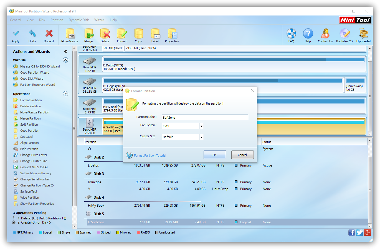
Task: Click OK in Format Partition dialog
Action: click(215, 155)
